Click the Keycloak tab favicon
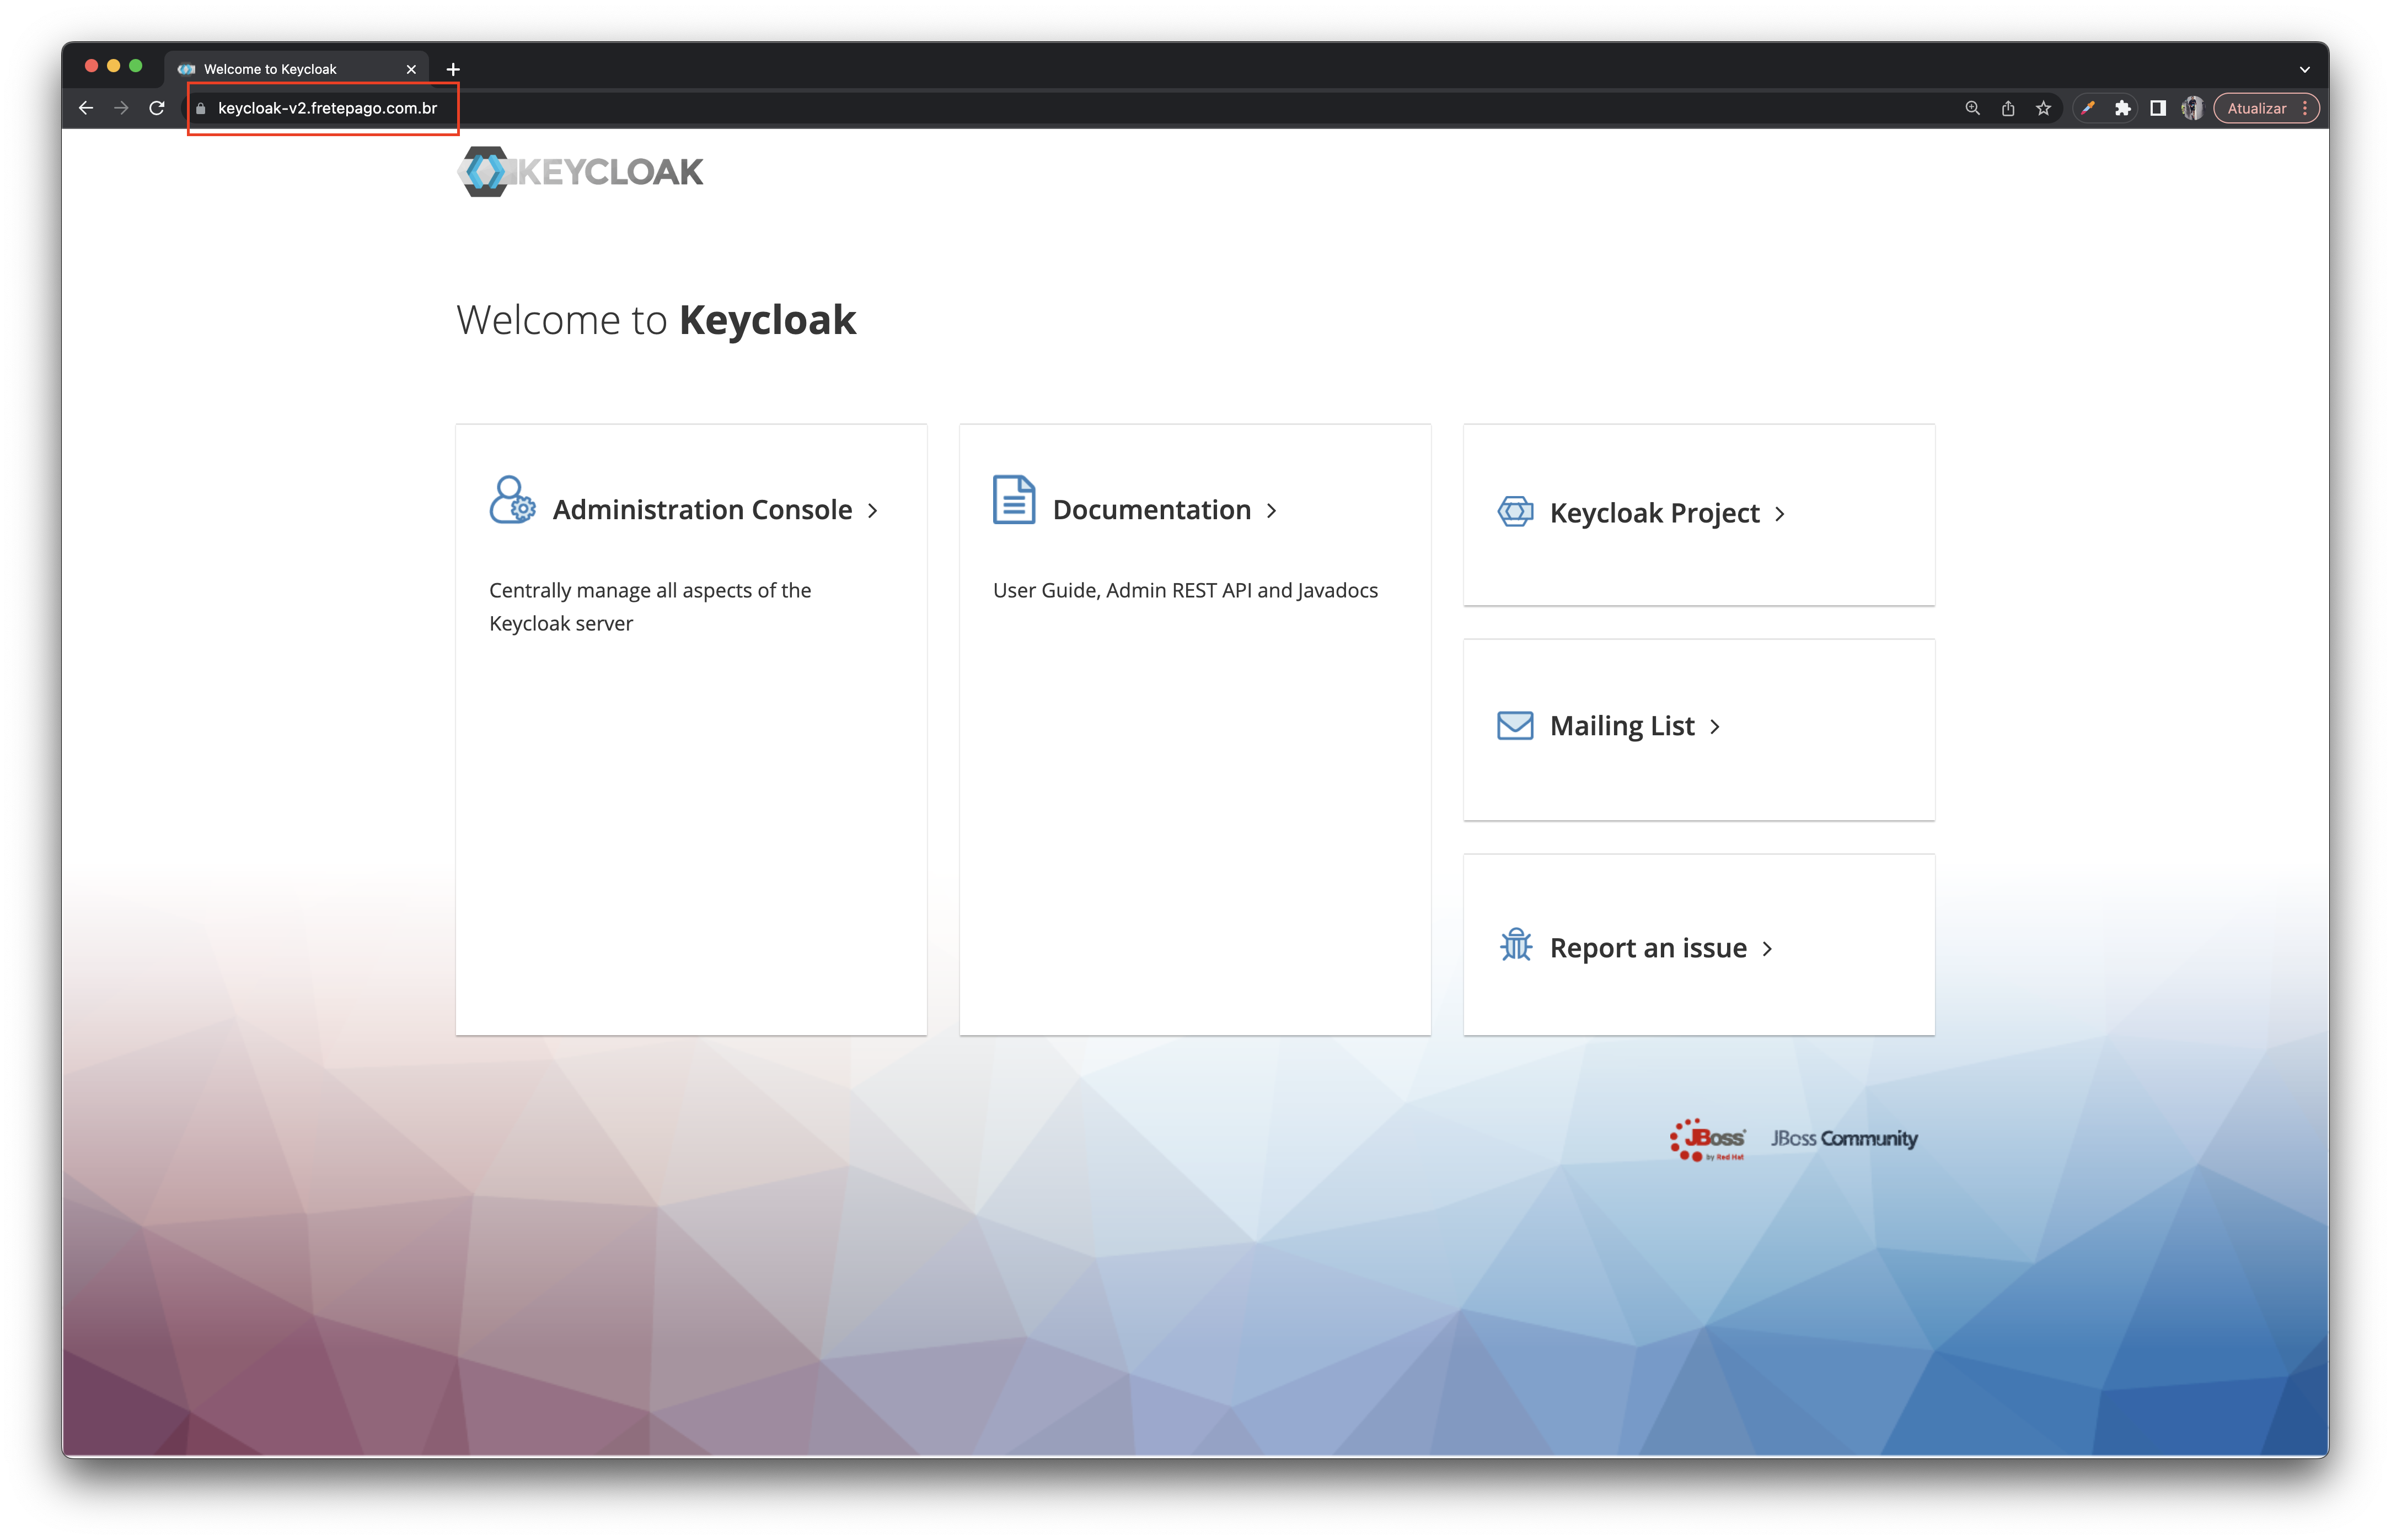Image resolution: width=2391 pixels, height=1540 pixels. tap(186, 69)
